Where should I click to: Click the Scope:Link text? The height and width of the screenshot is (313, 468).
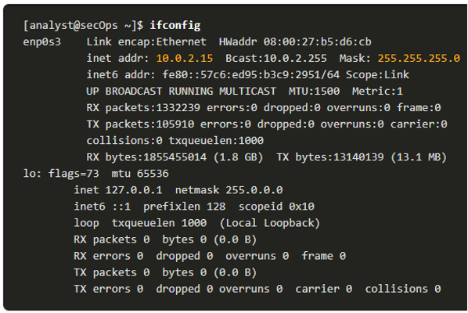point(377,74)
